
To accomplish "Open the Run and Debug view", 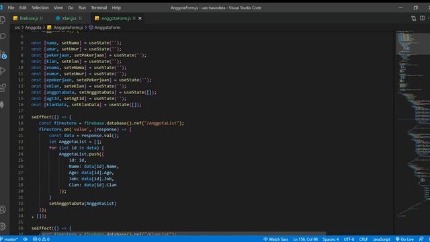I will [3, 71].
